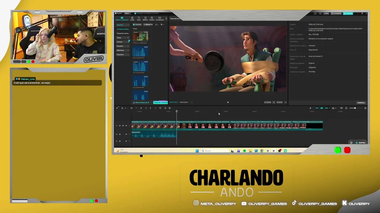Add a marker with the shield icon

click(x=160, y=108)
